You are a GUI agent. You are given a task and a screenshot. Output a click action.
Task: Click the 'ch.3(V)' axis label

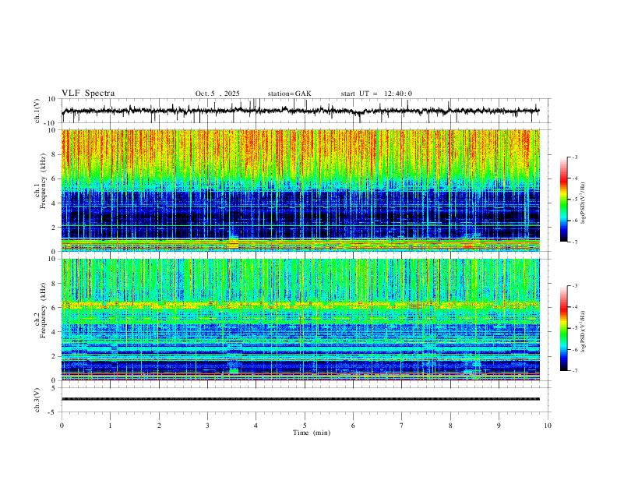(37, 400)
